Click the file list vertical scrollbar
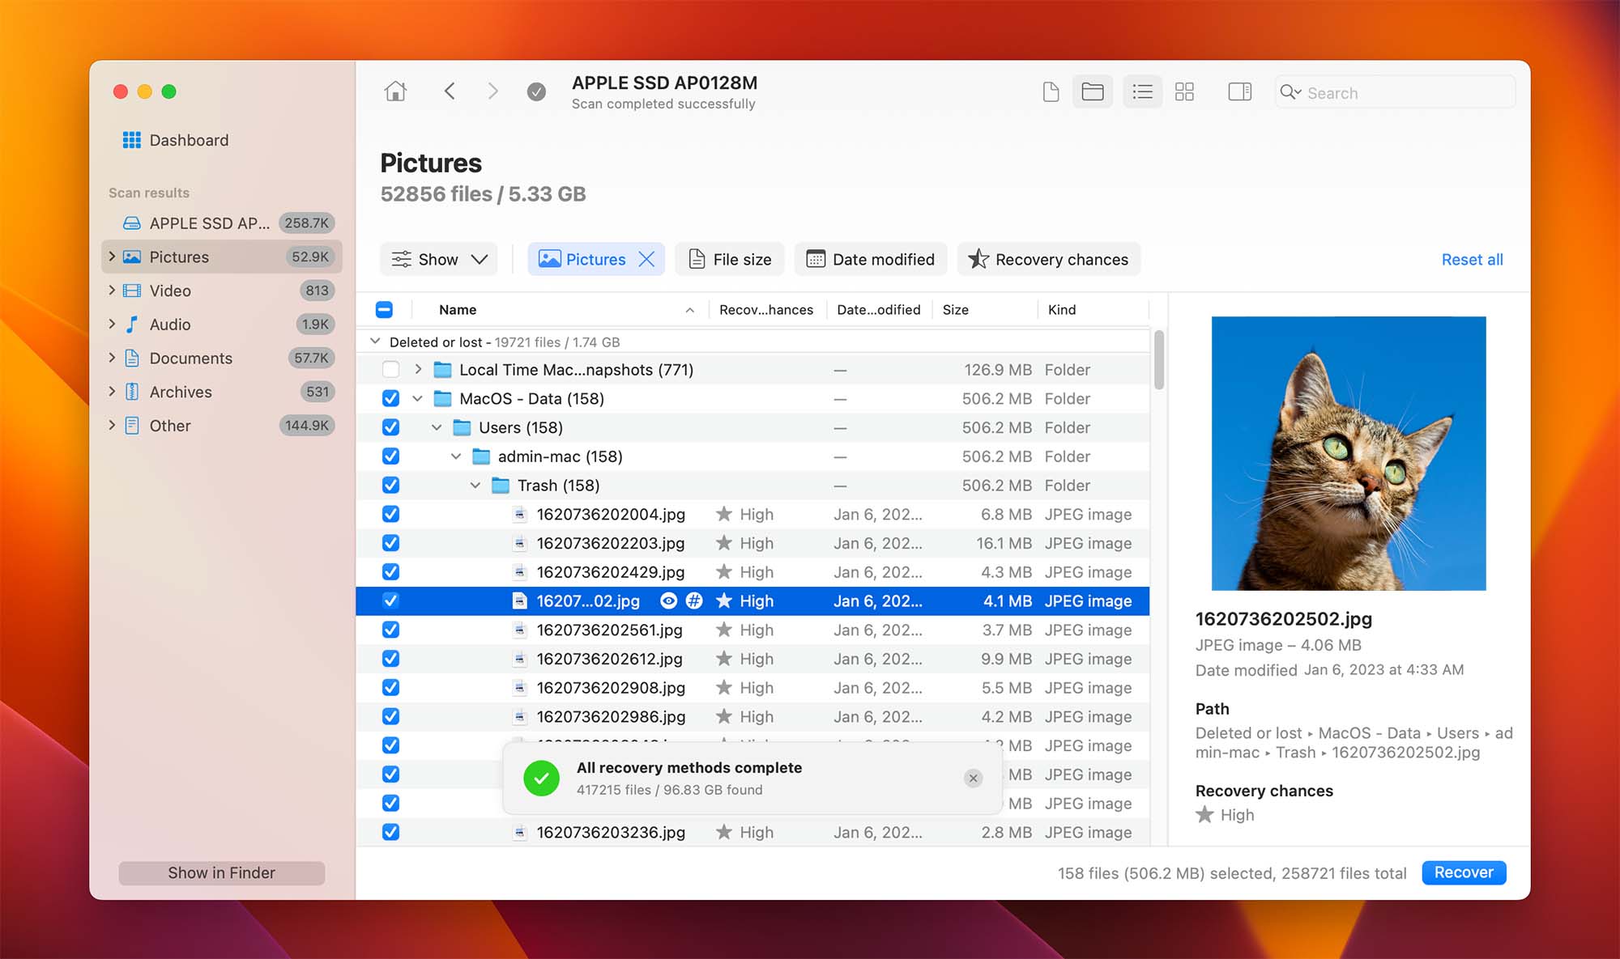 [1159, 359]
